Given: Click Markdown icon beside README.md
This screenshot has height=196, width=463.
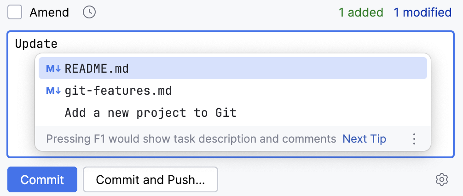Looking at the screenshot, I should 53,69.
